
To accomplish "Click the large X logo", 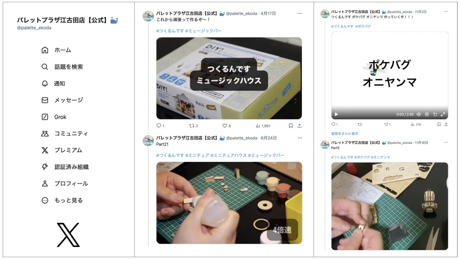I will coord(68,235).
